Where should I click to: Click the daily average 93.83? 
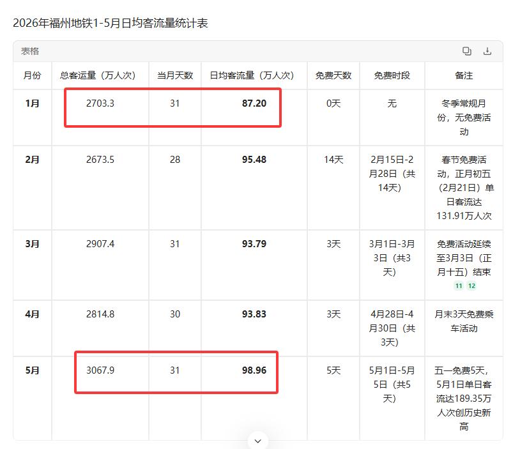[x=254, y=314]
